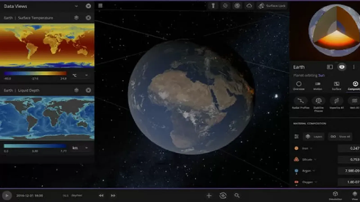
Task: Click the crosshair target icon in top toolbar
Action: (x=225, y=6)
